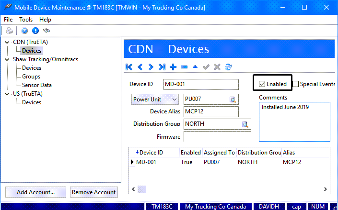Refresh the device list data

(228, 67)
